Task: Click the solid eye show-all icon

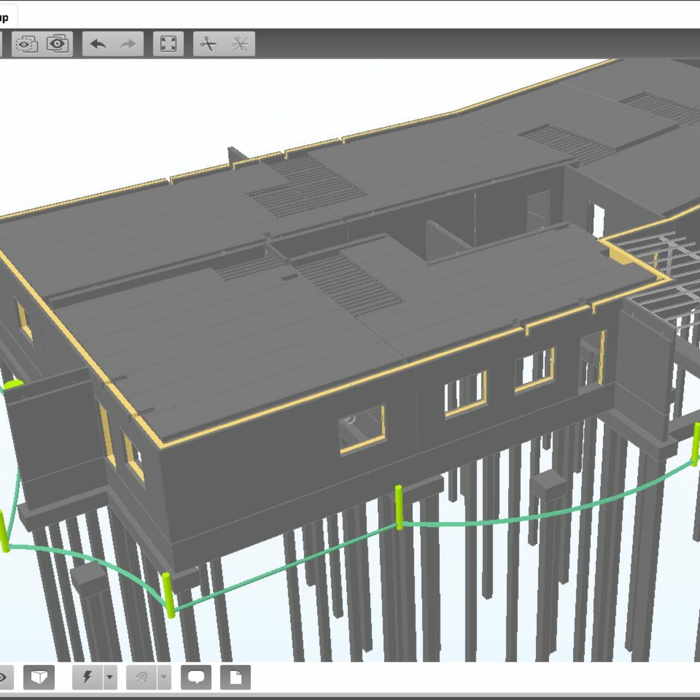Action: click(x=58, y=44)
